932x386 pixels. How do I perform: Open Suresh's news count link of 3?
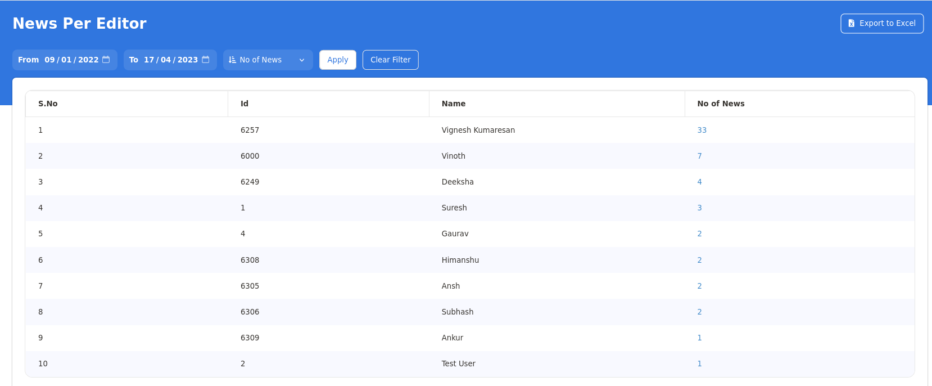click(699, 208)
